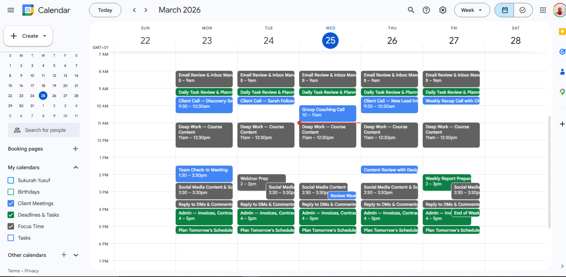566x277 pixels.
Task: Open the main menu hamburger icon
Action: [x=11, y=10]
